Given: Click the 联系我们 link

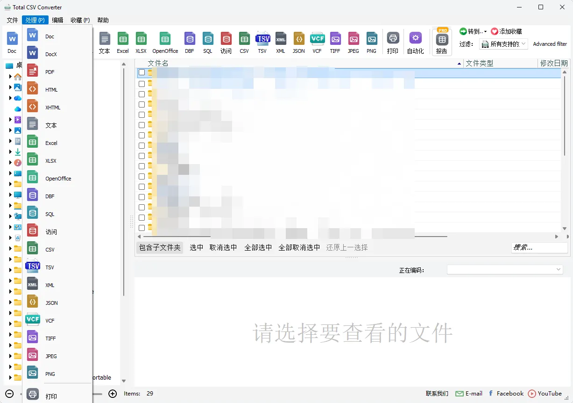Looking at the screenshot, I should [437, 394].
